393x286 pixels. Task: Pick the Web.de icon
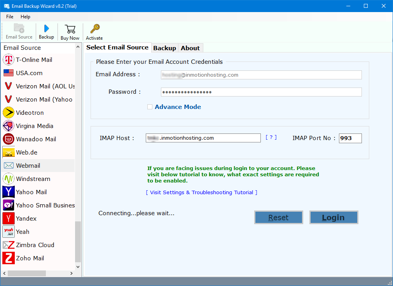[x=9, y=152]
